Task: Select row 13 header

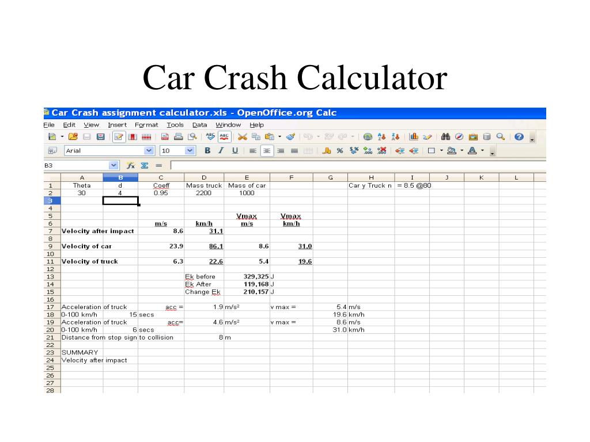Action: pyautogui.click(x=52, y=277)
